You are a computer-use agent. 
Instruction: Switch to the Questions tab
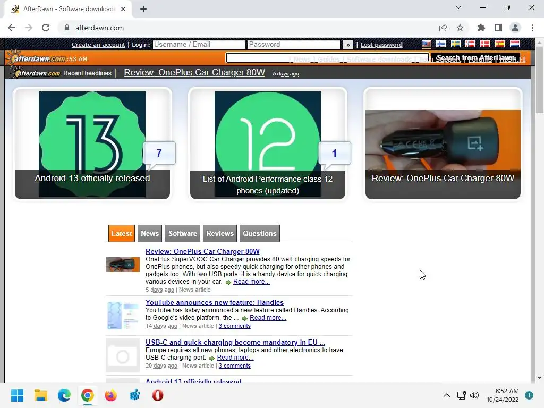[259, 234]
